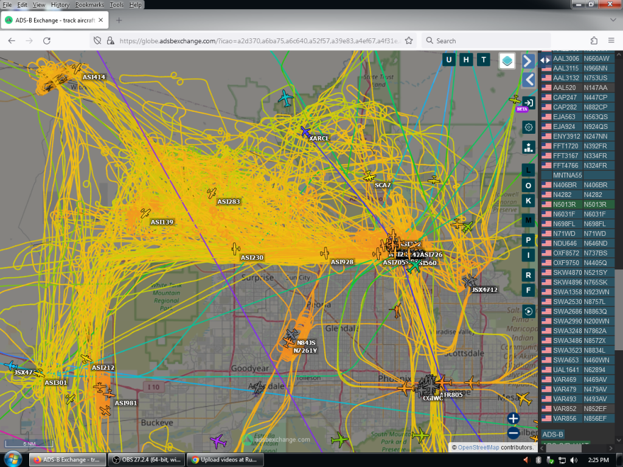The width and height of the screenshot is (623, 467).
Task: Open the File menu
Action: point(7,5)
